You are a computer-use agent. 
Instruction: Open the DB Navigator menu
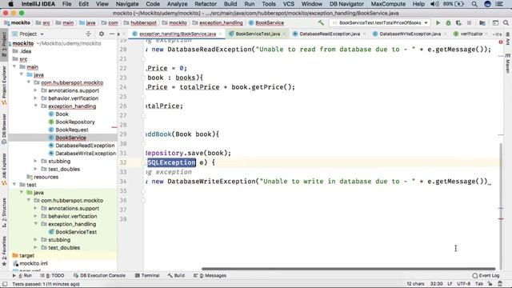pyautogui.click(x=346, y=4)
